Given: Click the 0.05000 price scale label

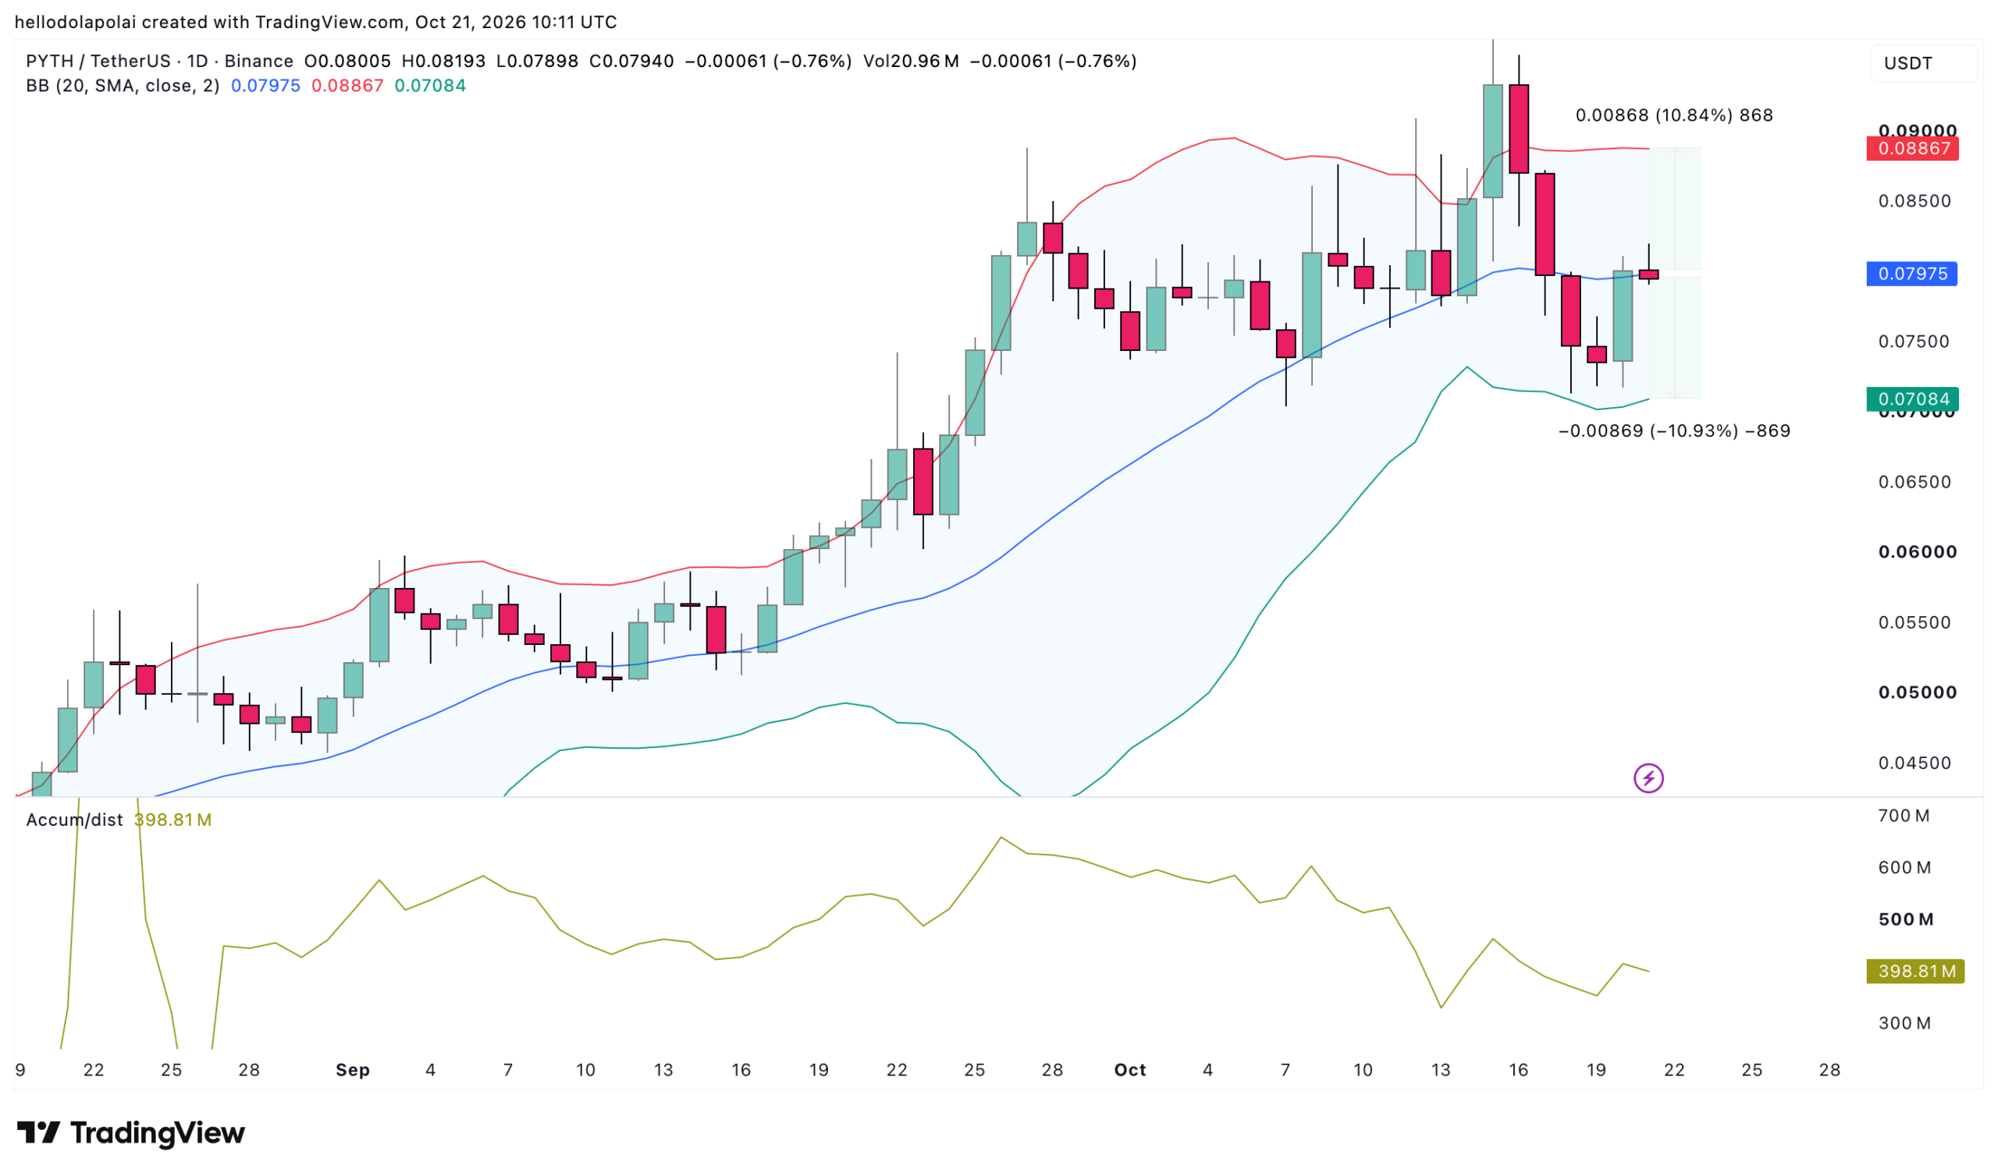Looking at the screenshot, I should pos(1917,692).
